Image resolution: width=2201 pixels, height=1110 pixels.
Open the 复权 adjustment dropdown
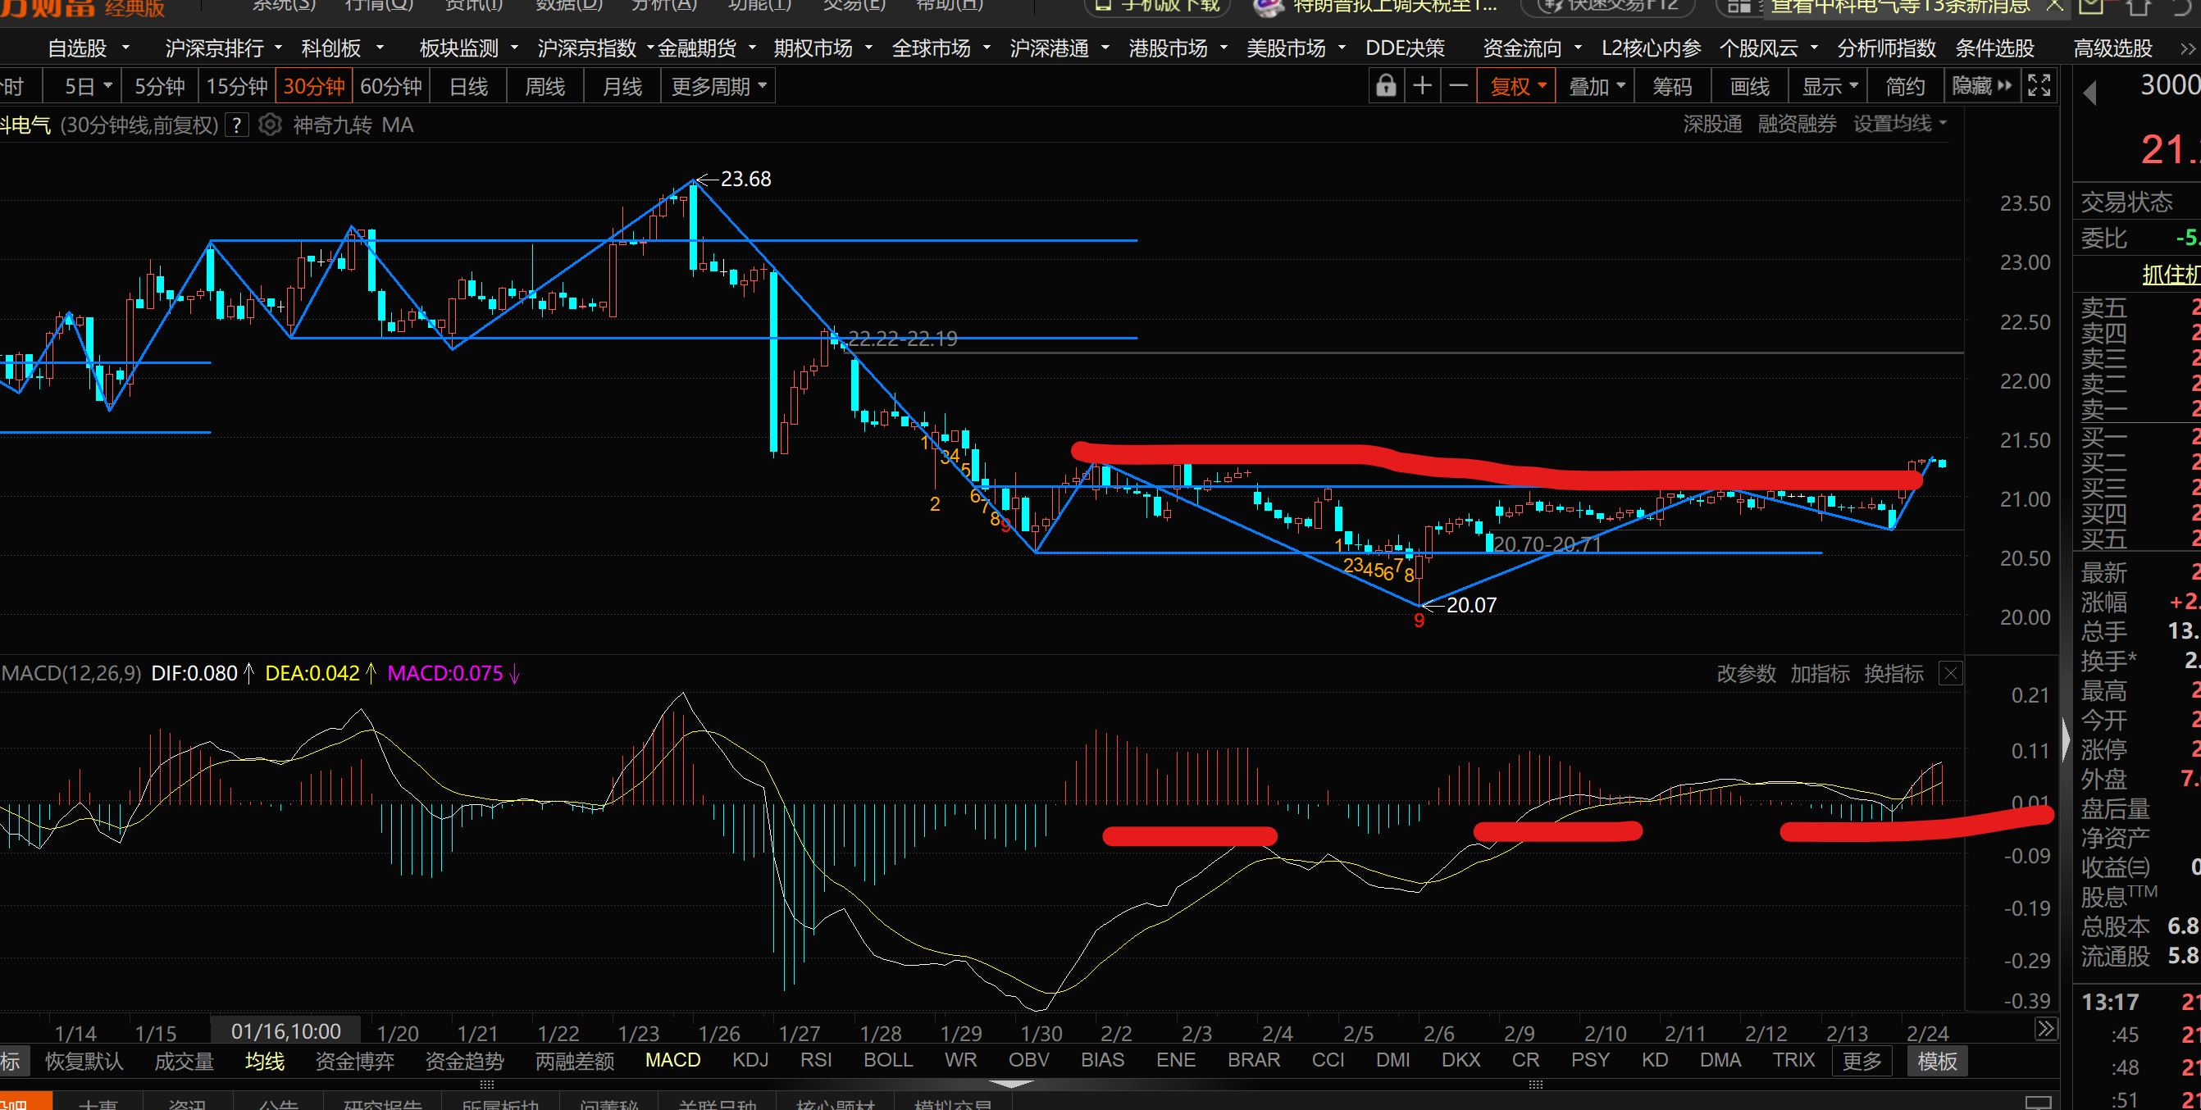[1517, 86]
